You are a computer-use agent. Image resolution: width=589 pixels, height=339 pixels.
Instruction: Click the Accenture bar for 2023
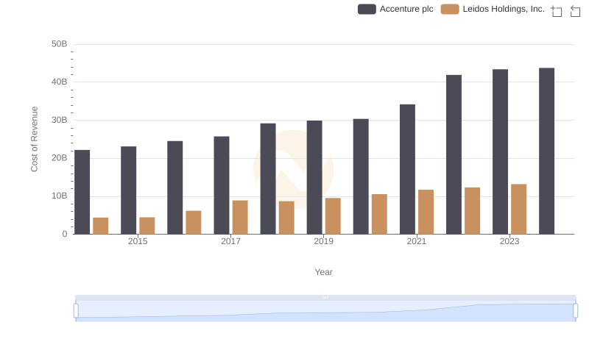tap(501, 151)
